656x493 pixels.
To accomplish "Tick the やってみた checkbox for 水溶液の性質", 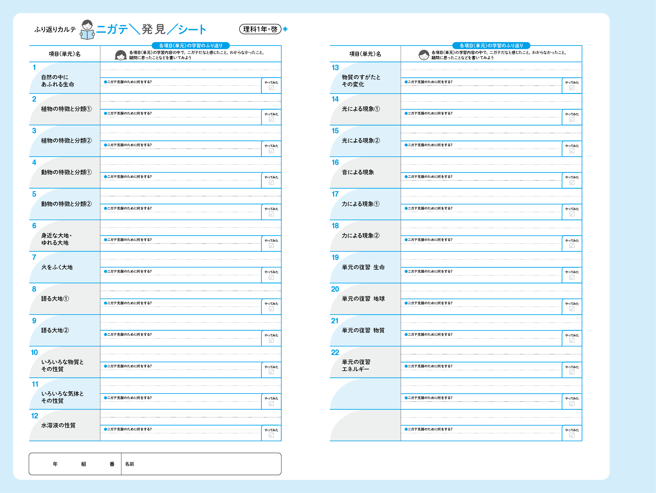I will point(271,435).
